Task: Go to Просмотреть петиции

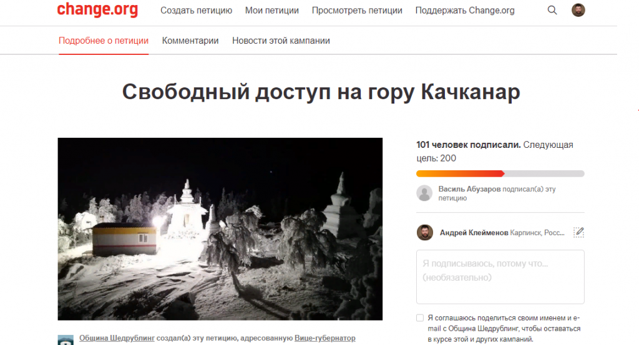Action: 357,11
